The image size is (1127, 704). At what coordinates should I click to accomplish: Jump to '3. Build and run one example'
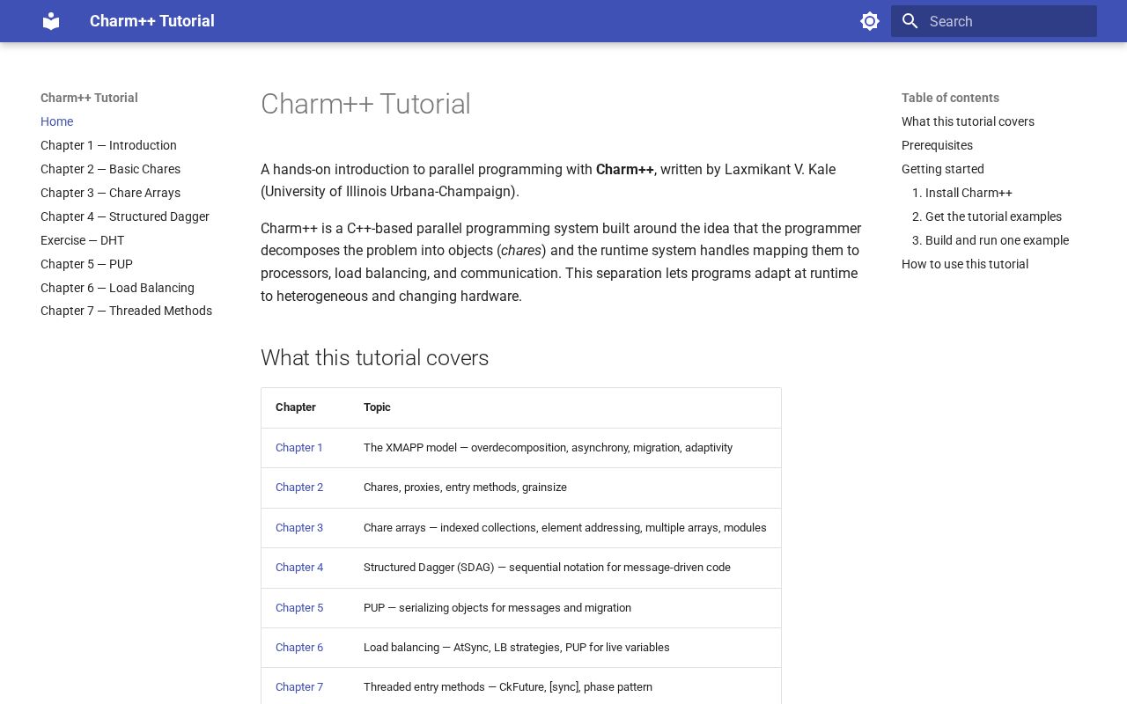991,240
